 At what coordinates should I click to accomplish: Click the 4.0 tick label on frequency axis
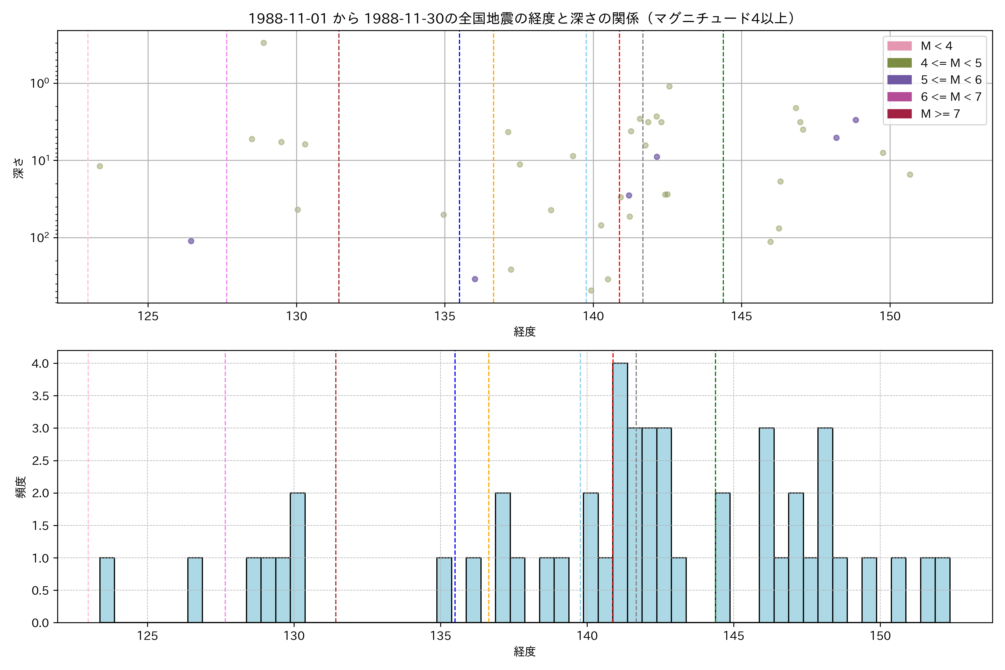pos(40,364)
